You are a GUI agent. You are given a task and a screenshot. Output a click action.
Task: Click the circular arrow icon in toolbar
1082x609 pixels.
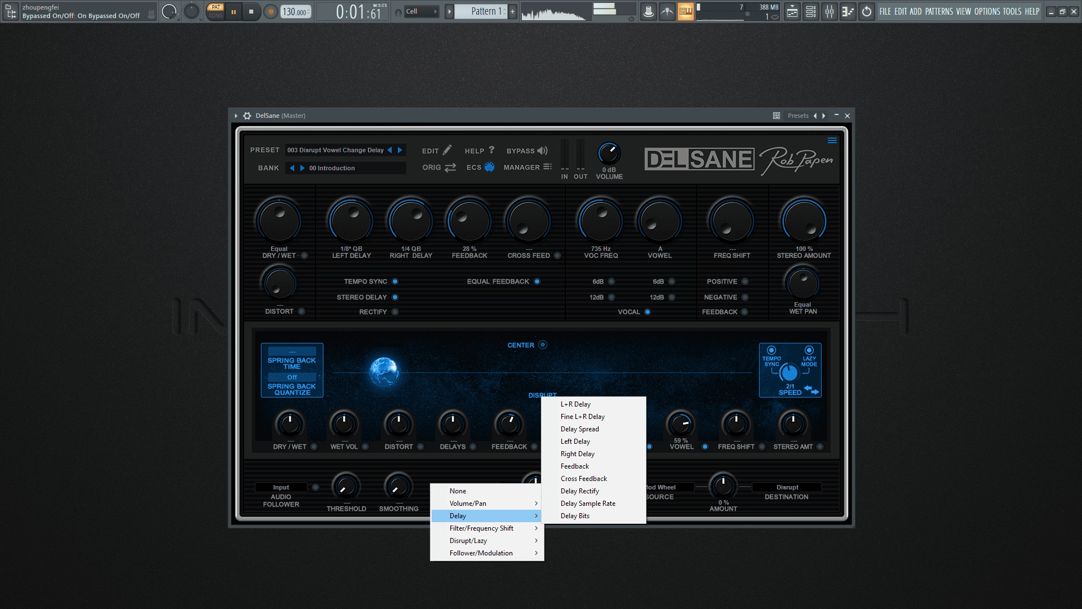coord(867,11)
